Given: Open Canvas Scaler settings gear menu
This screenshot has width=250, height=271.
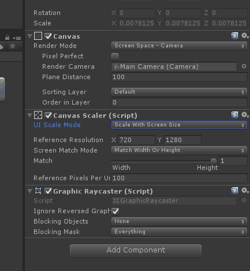Looking at the screenshot, I should 245,115.
